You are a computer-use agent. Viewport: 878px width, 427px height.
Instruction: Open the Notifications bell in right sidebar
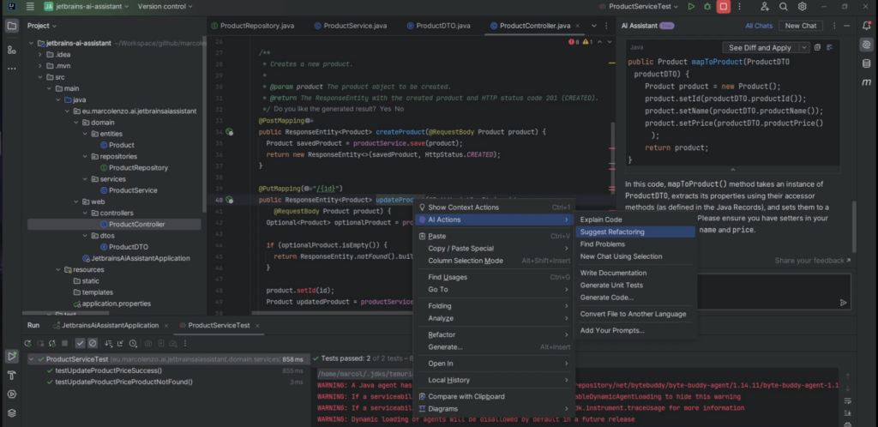point(866,26)
